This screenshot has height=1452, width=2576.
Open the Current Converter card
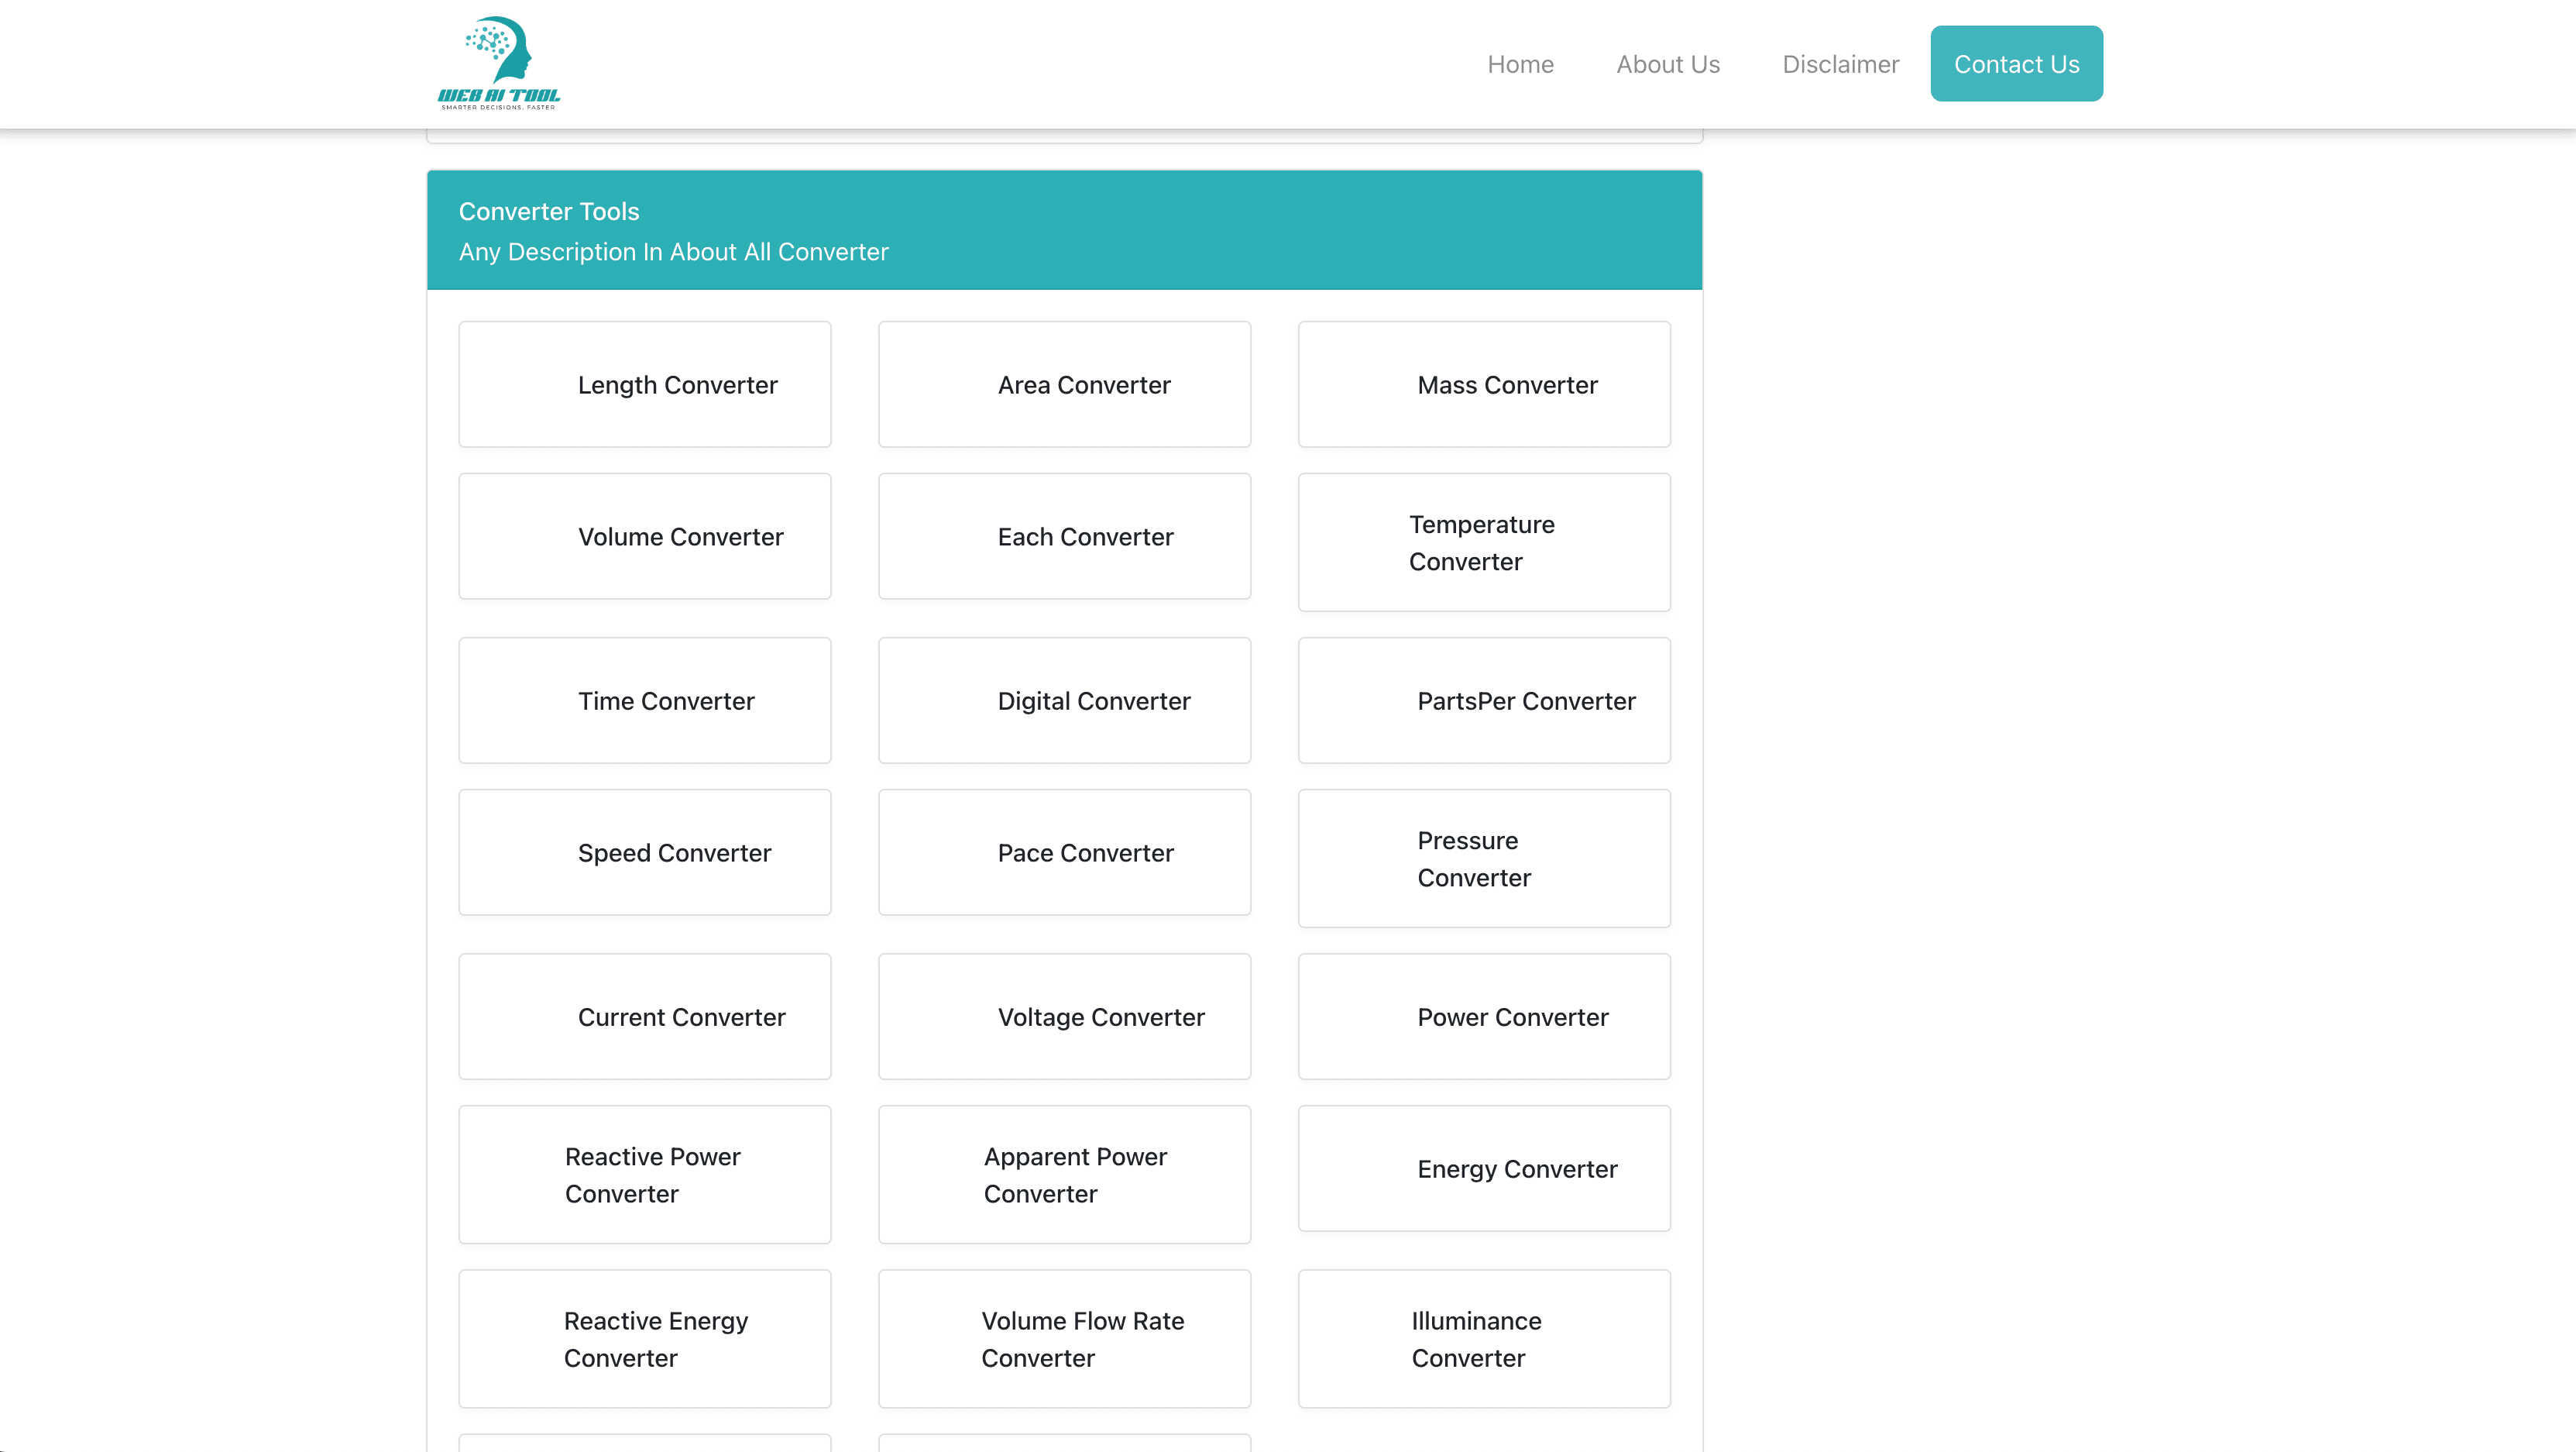tap(645, 1017)
